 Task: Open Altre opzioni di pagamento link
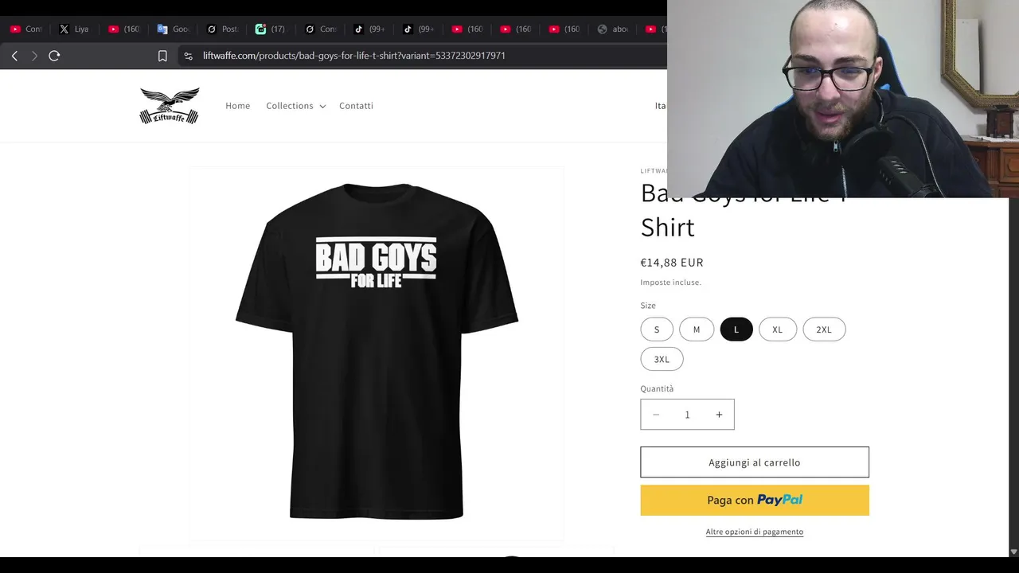[755, 532]
